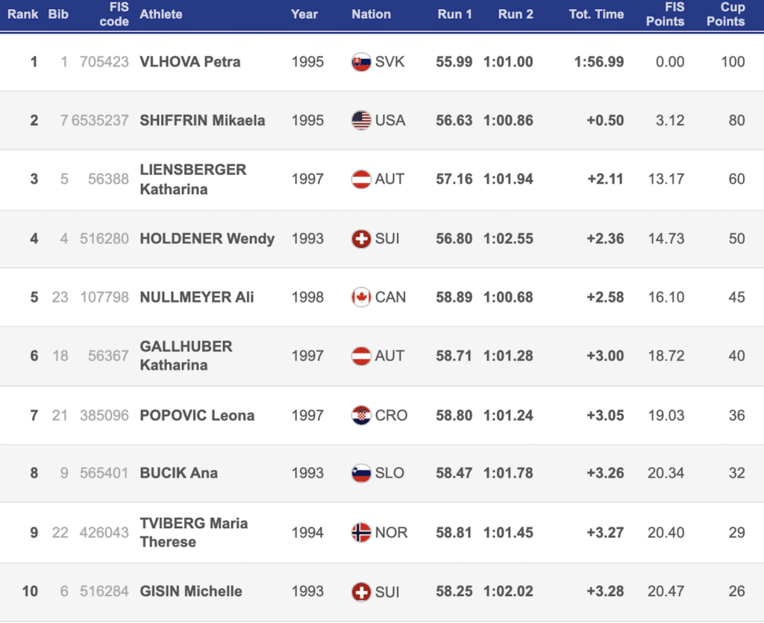764x623 pixels.
Task: Click the Nation column header
Action: [x=371, y=14]
